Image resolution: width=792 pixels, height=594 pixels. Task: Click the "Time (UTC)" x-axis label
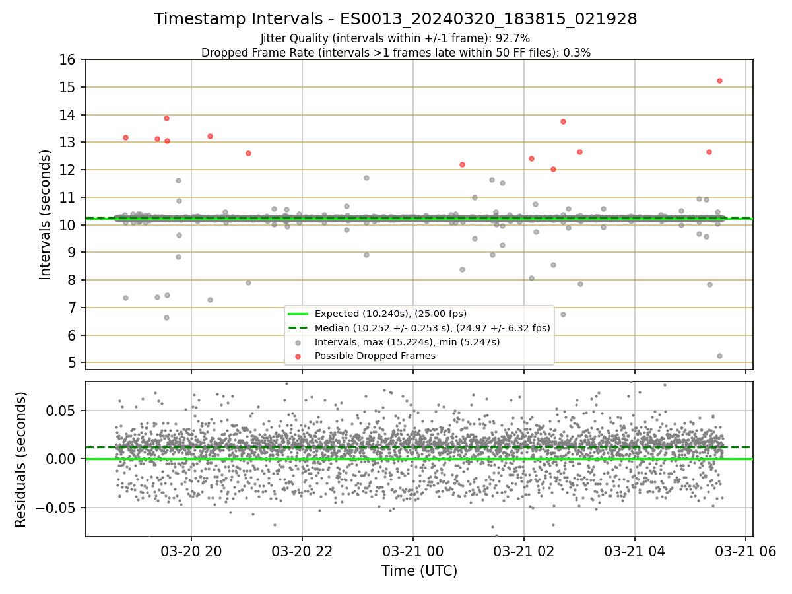click(x=419, y=571)
